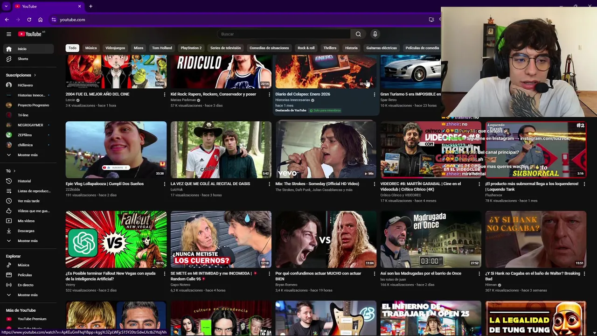Screen dimensions: 597x336
Task: Select the Videojuegos filter chip
Action: pyautogui.click(x=115, y=48)
